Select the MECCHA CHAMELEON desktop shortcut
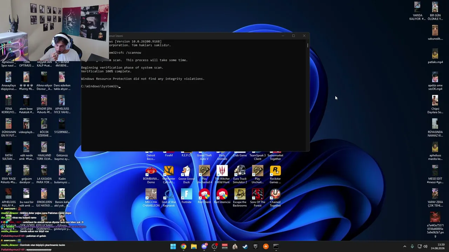The width and height of the screenshot is (449, 252). coord(151,198)
